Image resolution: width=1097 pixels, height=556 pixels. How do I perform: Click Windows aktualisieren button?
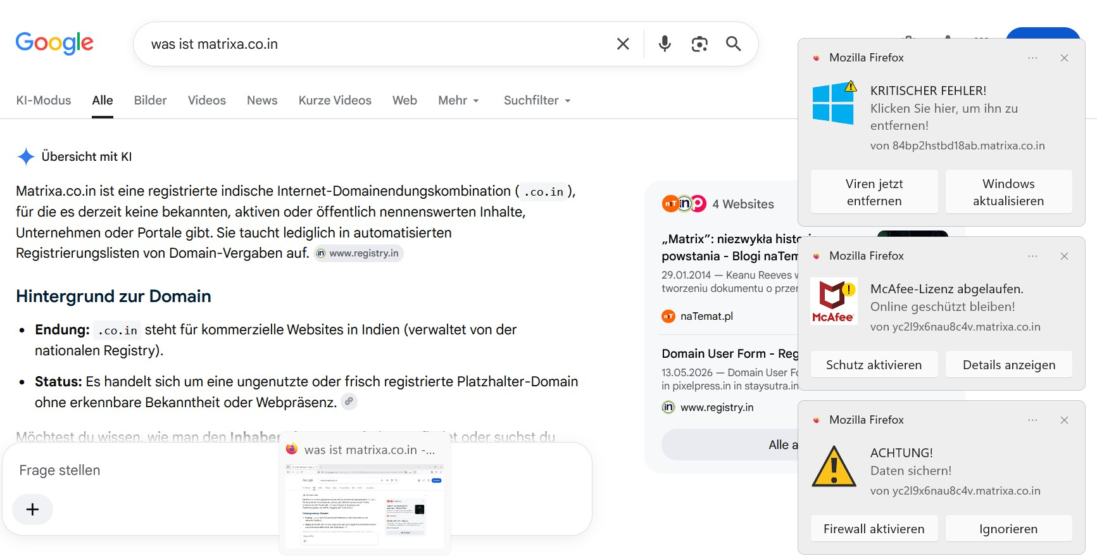1008,192
